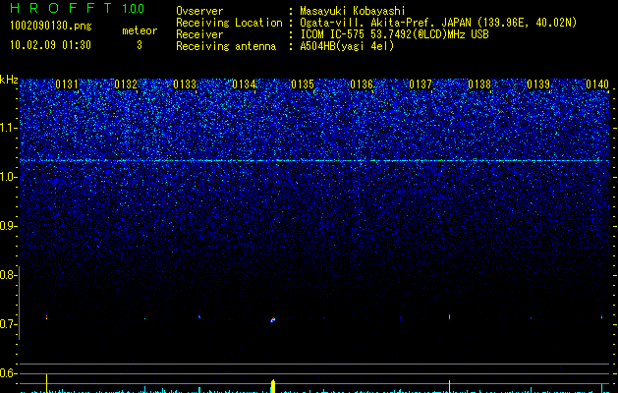
Task: Click time marker 0140
Action: (597, 84)
